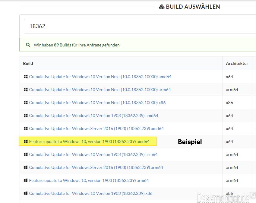Open Cumulative Update Windows Server 2016 18362.239 amd64
This screenshot has width=256, height=203.
(96, 128)
